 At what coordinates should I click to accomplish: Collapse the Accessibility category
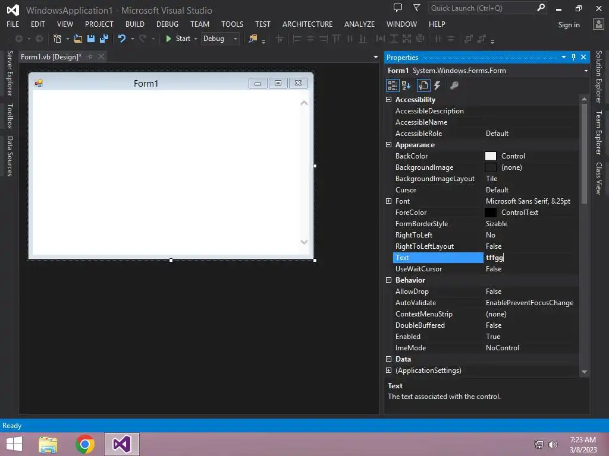[x=388, y=99]
